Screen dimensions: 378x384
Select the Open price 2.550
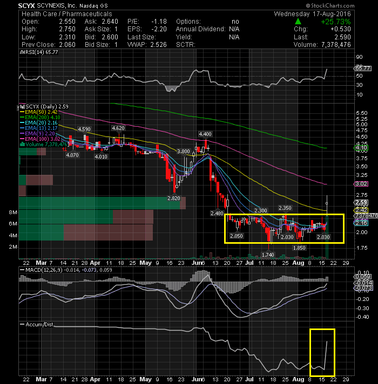point(67,22)
